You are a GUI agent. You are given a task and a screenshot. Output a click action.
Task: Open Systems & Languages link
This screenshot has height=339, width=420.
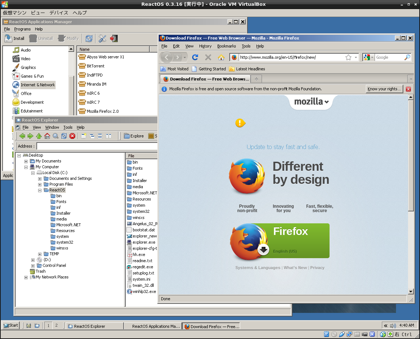coord(258,268)
